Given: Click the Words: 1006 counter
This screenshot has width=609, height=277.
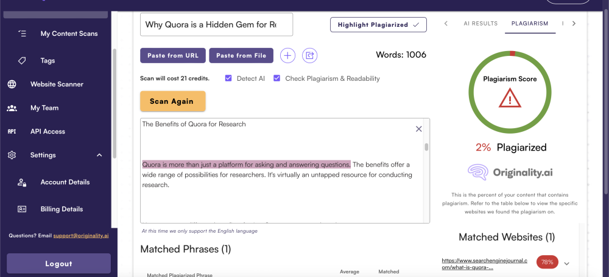Looking at the screenshot, I should coord(401,55).
